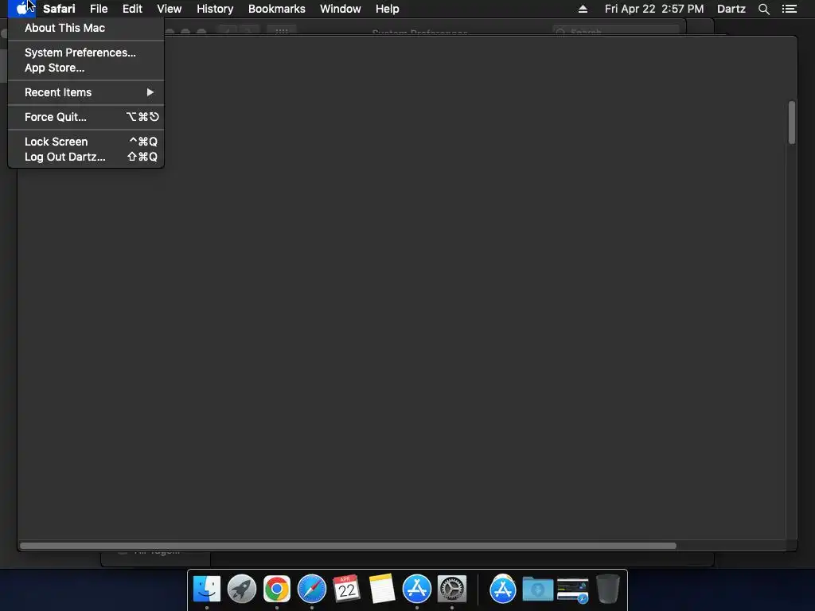
Task: Open the View menu
Action: coord(170,9)
